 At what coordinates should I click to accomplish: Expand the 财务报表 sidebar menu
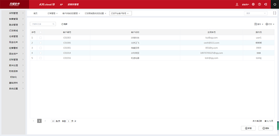tap(13, 71)
